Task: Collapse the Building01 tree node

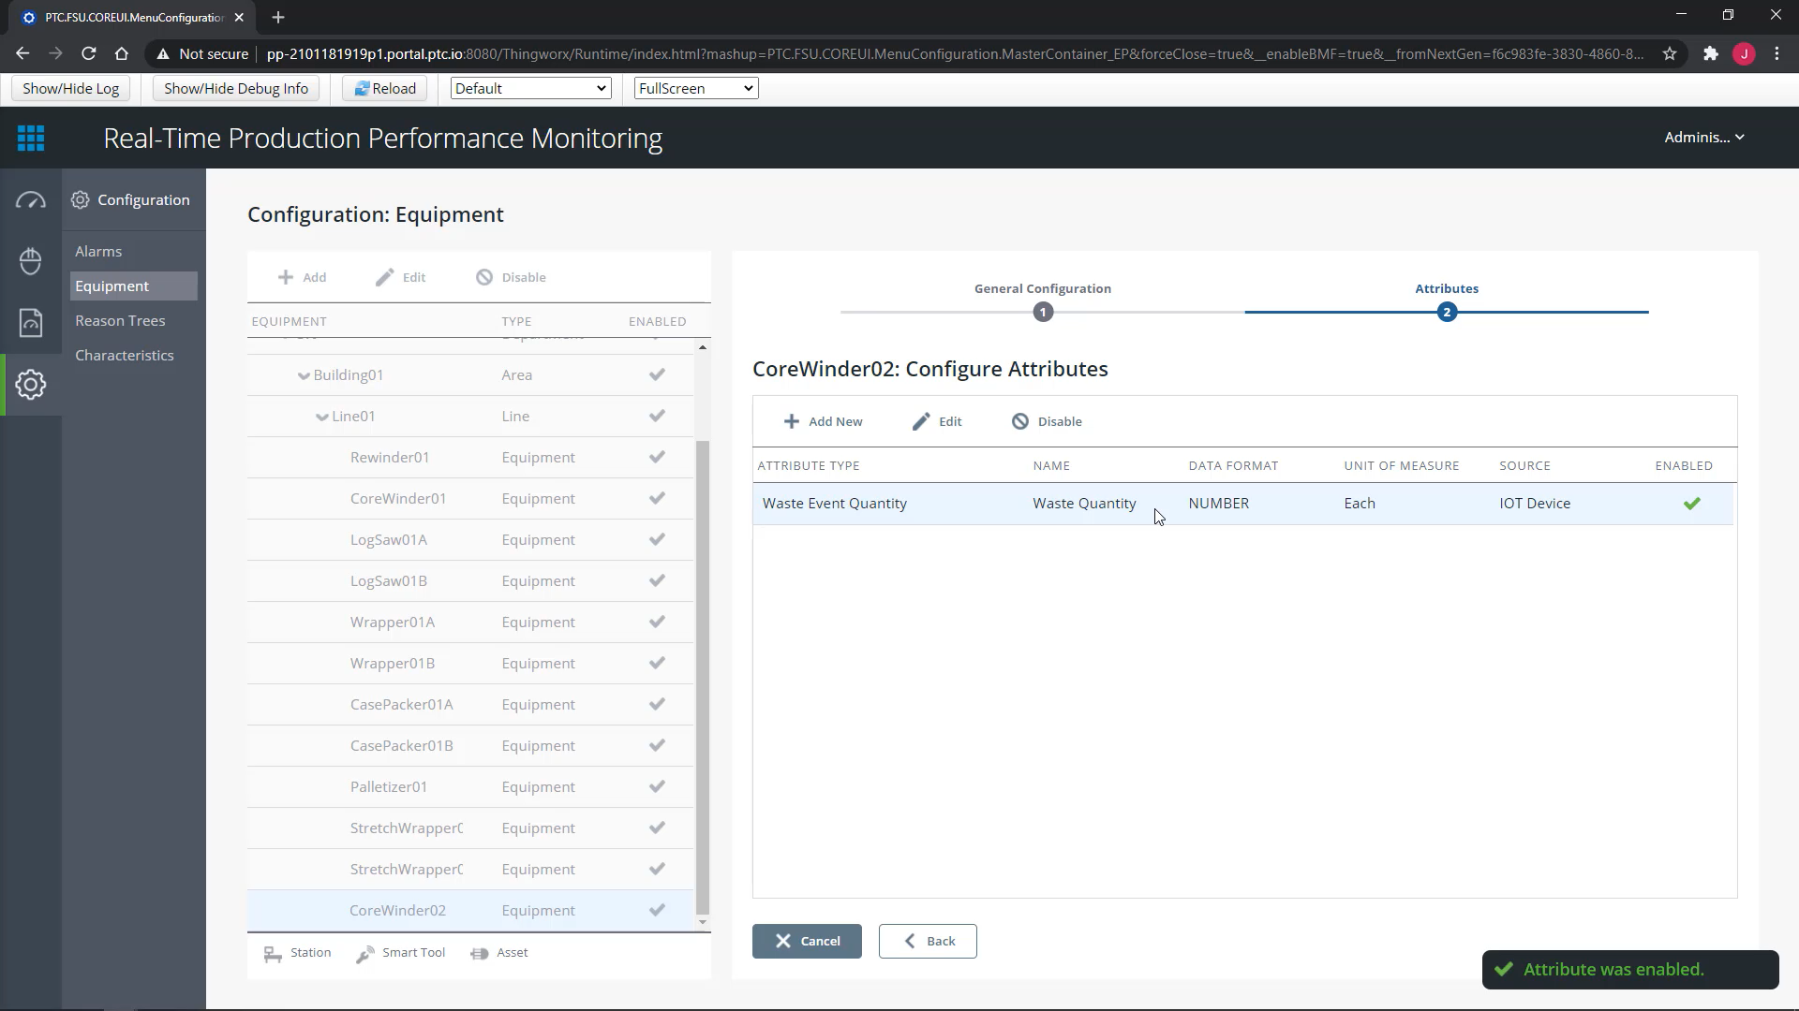Action: pos(304,375)
